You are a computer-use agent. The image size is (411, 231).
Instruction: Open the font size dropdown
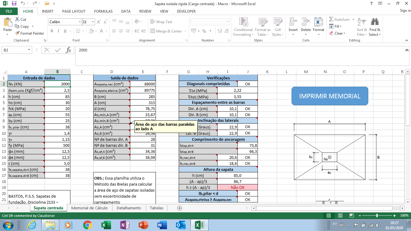(x=93, y=22)
